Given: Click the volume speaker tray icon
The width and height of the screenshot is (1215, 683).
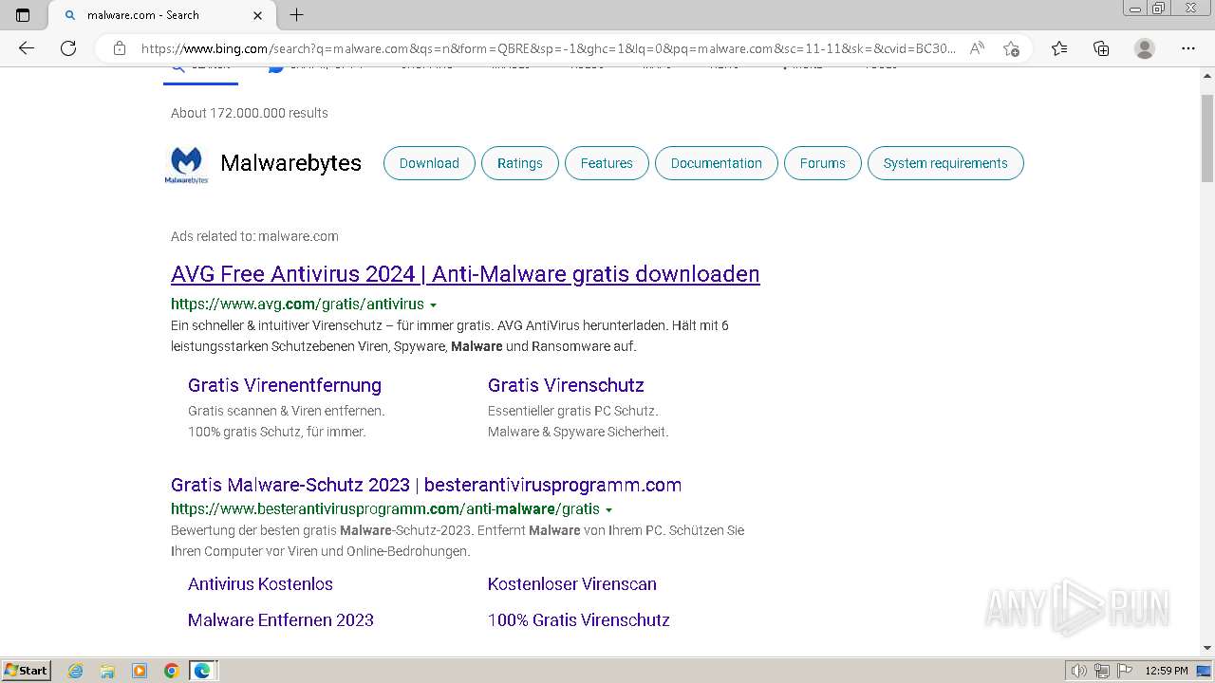Looking at the screenshot, I should pos(1079,671).
